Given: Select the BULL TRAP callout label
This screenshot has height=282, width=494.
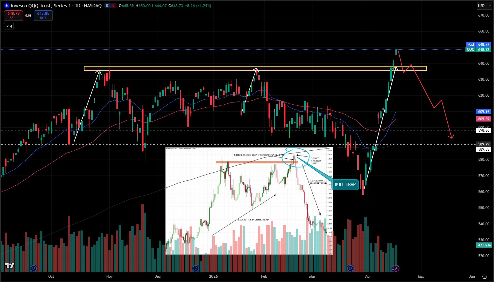Looking at the screenshot, I should [345, 184].
